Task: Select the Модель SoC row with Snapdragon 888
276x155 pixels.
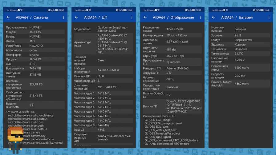Action: 103,29
